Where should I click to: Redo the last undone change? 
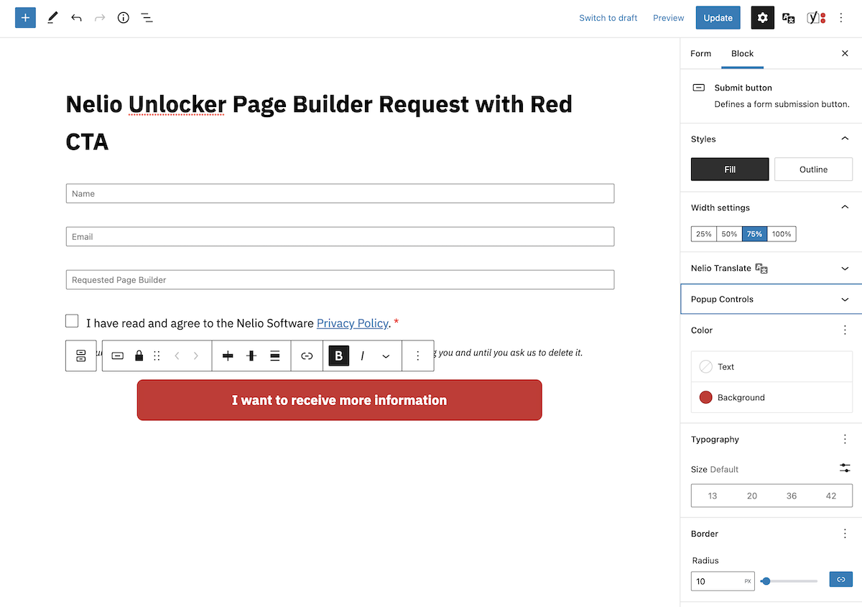pos(100,18)
